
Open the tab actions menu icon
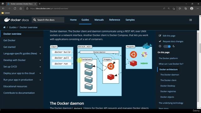[x=3, y=4]
